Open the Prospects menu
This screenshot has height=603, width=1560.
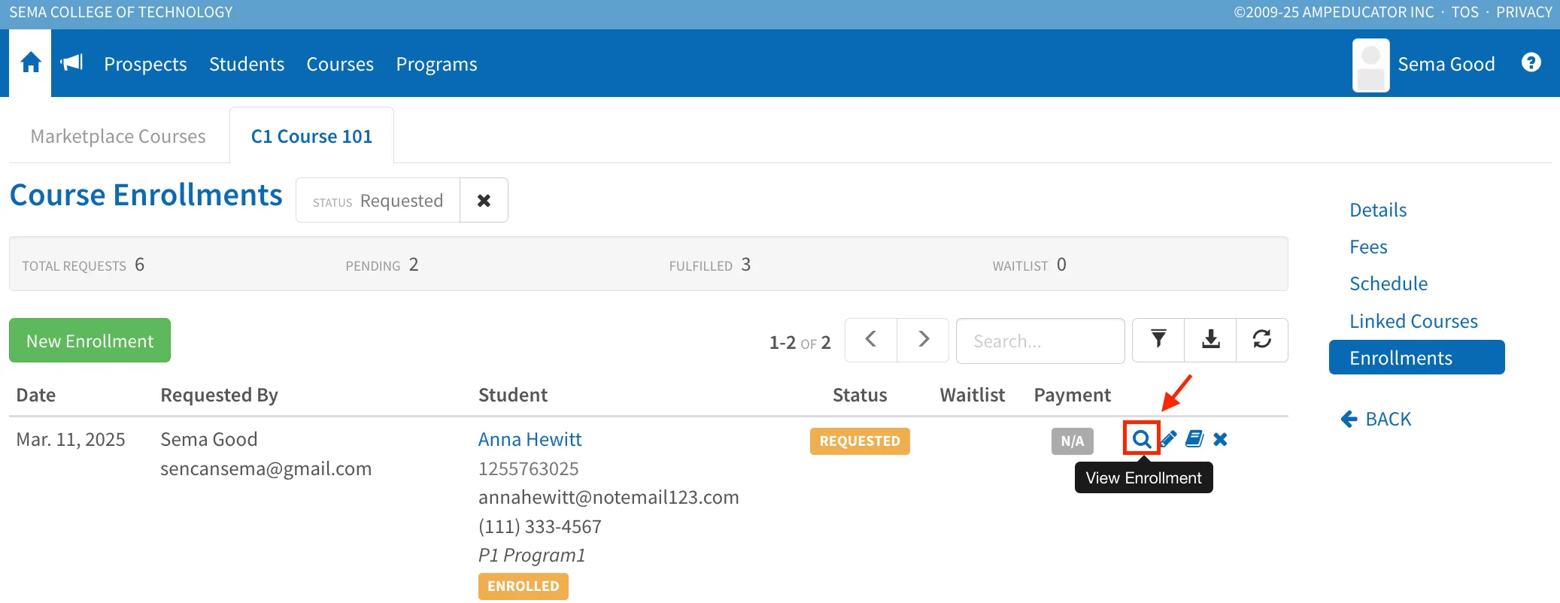pyautogui.click(x=145, y=64)
